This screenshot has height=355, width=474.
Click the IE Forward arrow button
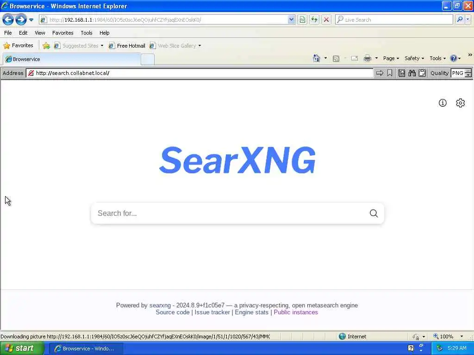pyautogui.click(x=21, y=20)
